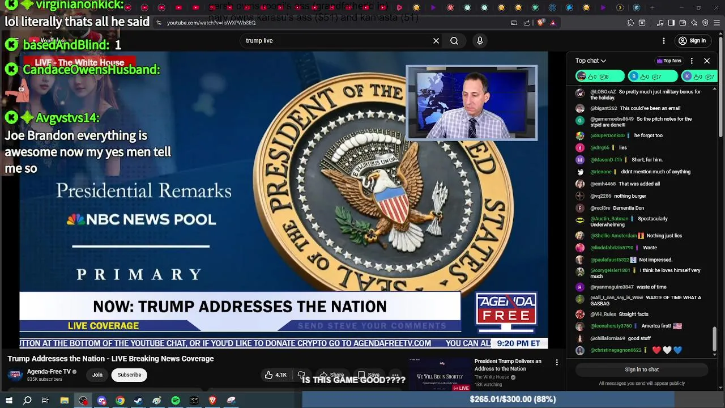725x408 pixels.
Task: Click the second top fan chip with B avatar
Action: [652, 76]
